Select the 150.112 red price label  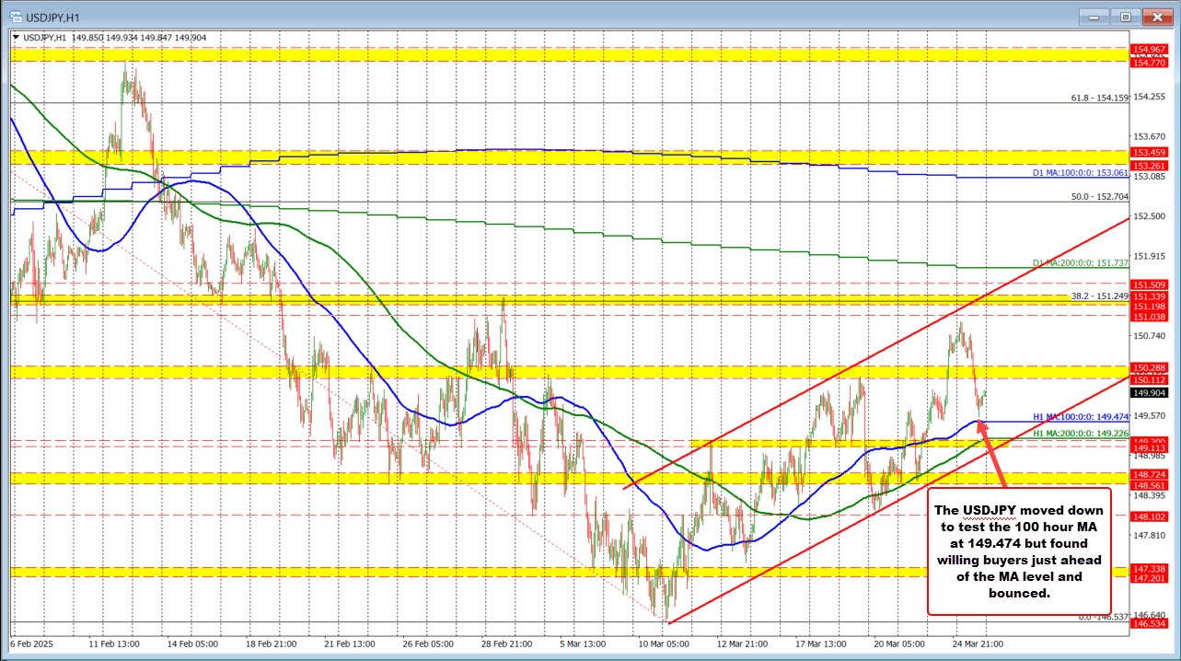(x=1150, y=379)
